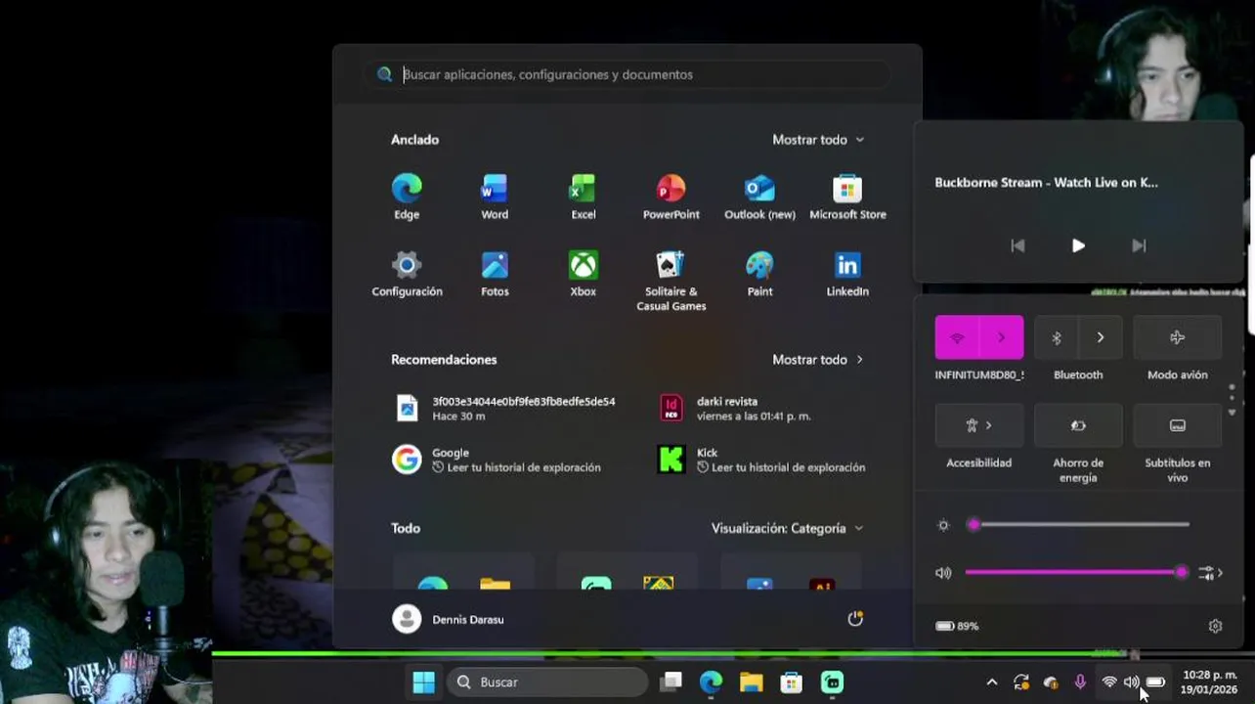Click the power button in Start menu
Screen dimensions: 1255x704
[855, 619]
